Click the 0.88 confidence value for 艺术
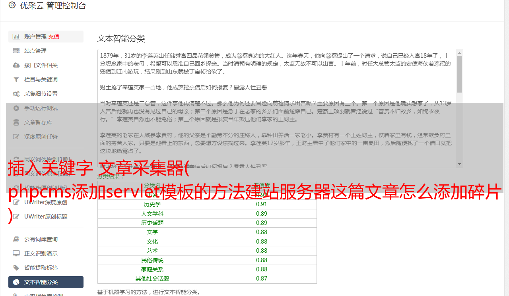 [x=262, y=251]
